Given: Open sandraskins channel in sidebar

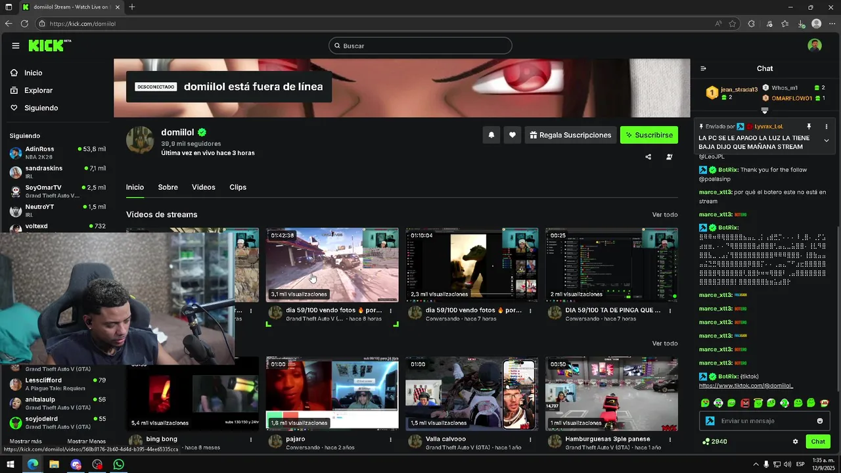Looking at the screenshot, I should coord(58,171).
